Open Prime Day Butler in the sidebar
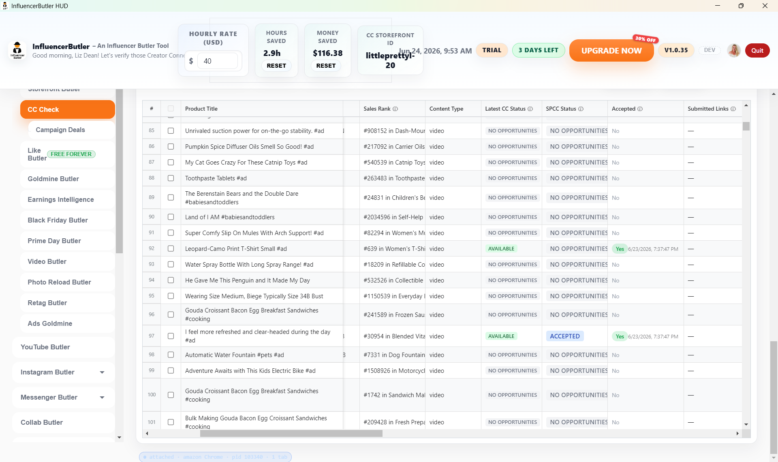778x462 pixels. pyautogui.click(x=68, y=241)
